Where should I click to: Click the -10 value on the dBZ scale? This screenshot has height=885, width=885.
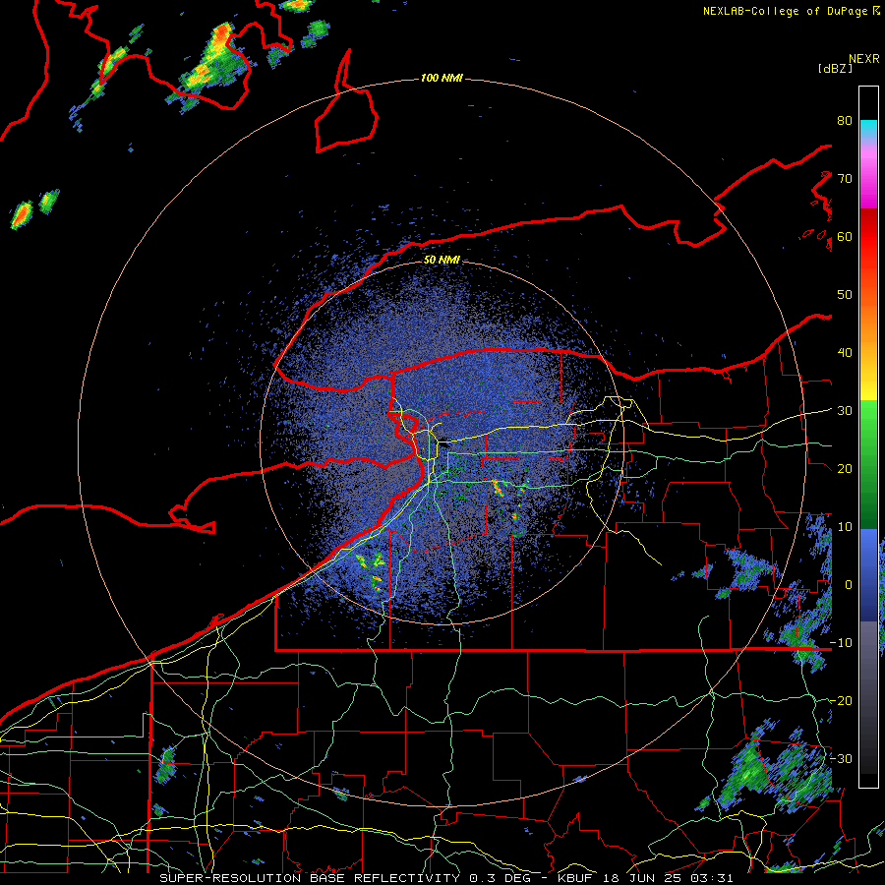pos(841,642)
